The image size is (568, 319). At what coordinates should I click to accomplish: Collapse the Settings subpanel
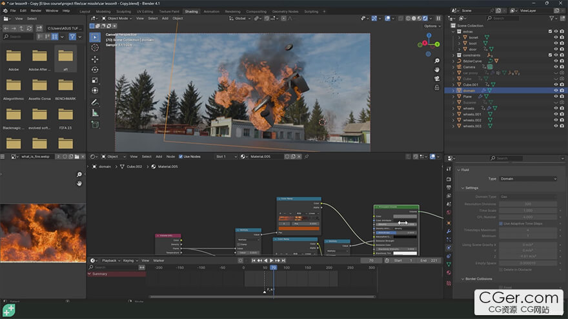[463, 188]
